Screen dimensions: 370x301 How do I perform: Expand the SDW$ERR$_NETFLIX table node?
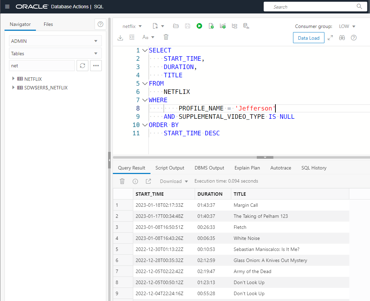(13, 87)
